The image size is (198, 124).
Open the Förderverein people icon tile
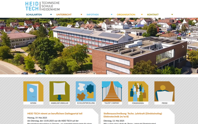pyautogui.click(x=138, y=91)
